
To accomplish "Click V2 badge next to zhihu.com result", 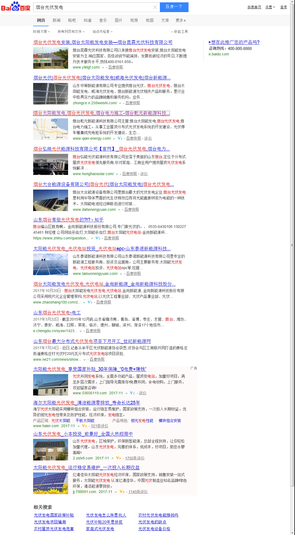I will click(x=98, y=238).
